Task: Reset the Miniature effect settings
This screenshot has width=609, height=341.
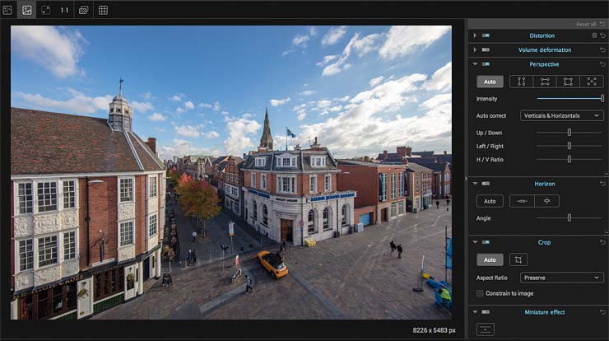Action: (602, 312)
